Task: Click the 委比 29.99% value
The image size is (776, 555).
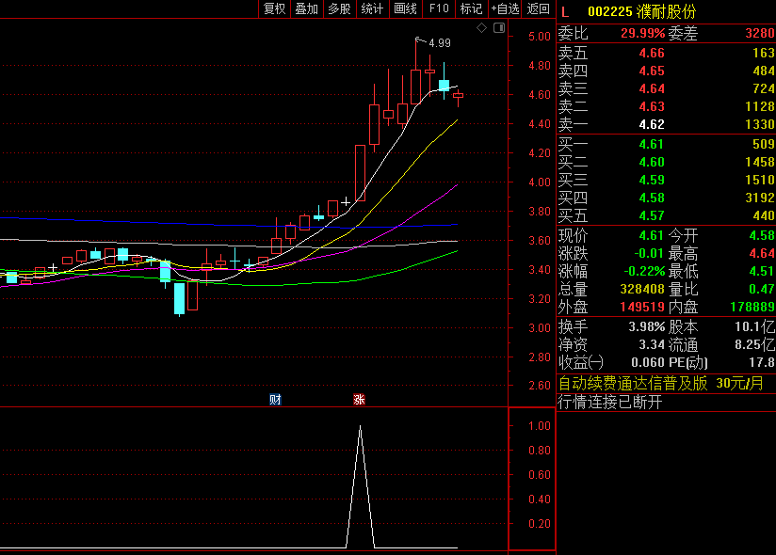Action: (x=642, y=34)
